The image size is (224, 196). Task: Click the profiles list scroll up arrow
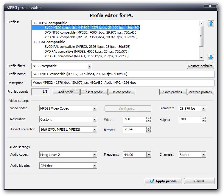click(x=201, y=23)
